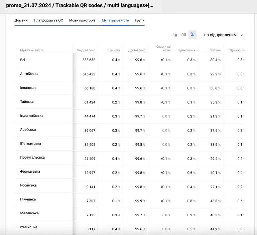Click Indonesian sent value 44 474
Viewport: 257px width, 235px height.
(90, 116)
